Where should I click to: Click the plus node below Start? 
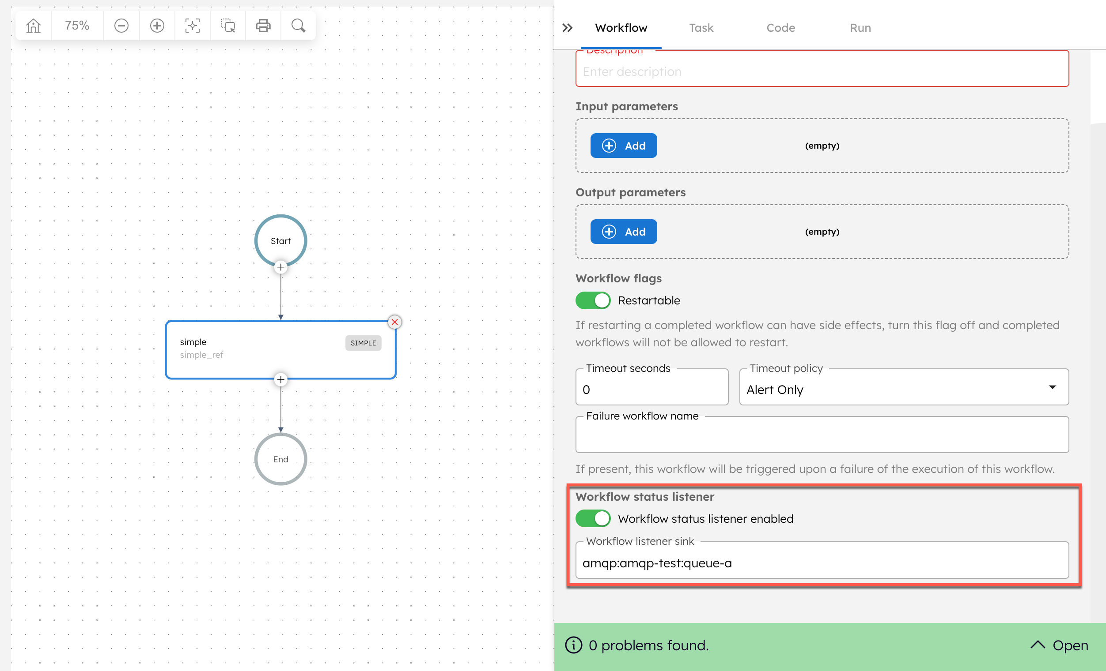pos(280,267)
